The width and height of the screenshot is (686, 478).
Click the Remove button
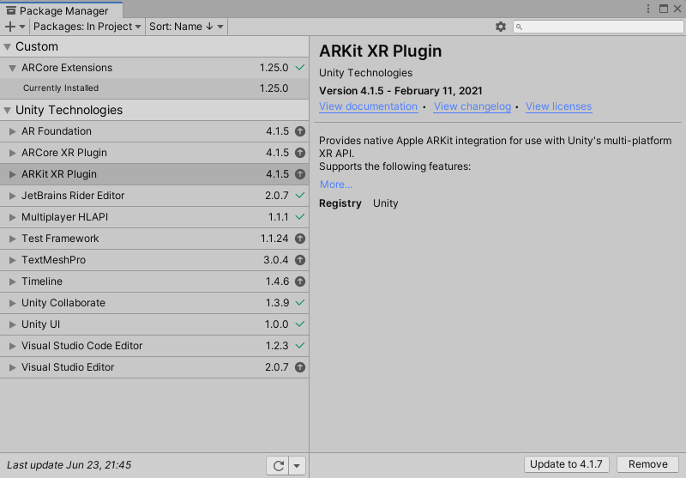tap(648, 464)
